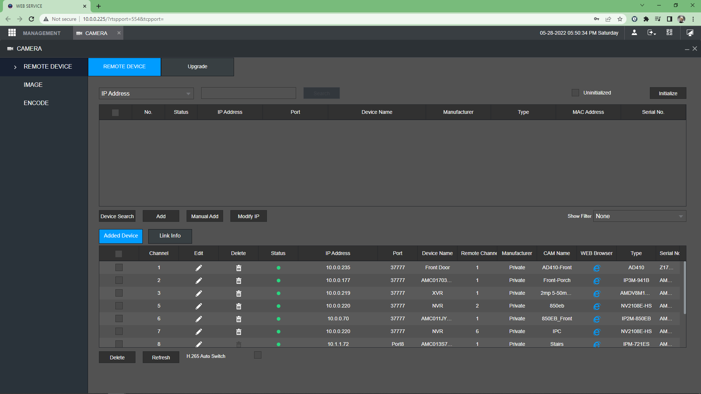Edit channel 6 pencil icon
Viewport: 701px width, 394px height.
pos(199,319)
